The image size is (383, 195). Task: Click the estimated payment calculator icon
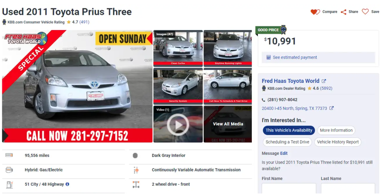click(269, 57)
